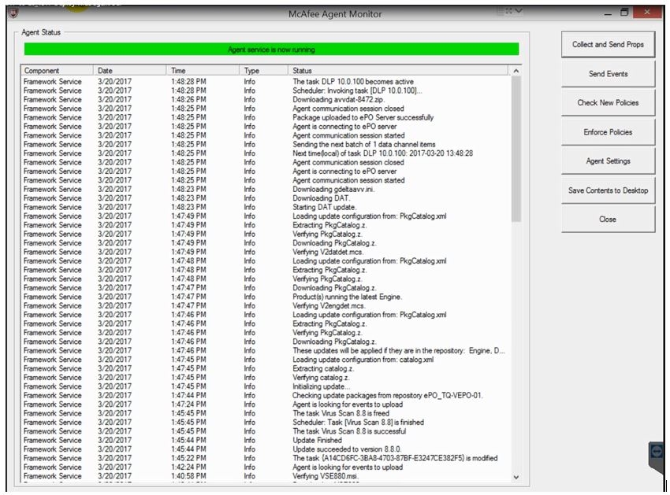
Task: Click Collect and Send Props button
Action: 608,45
